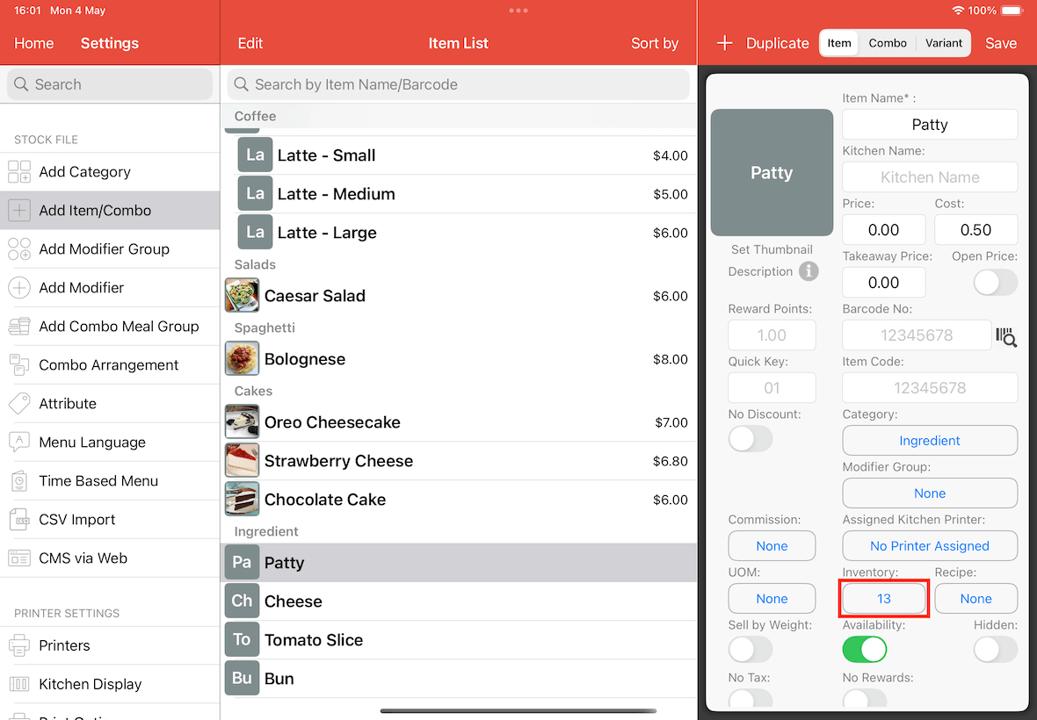Tap the barcode scan icon
Viewport: 1037px width, 720px height.
pos(1006,336)
